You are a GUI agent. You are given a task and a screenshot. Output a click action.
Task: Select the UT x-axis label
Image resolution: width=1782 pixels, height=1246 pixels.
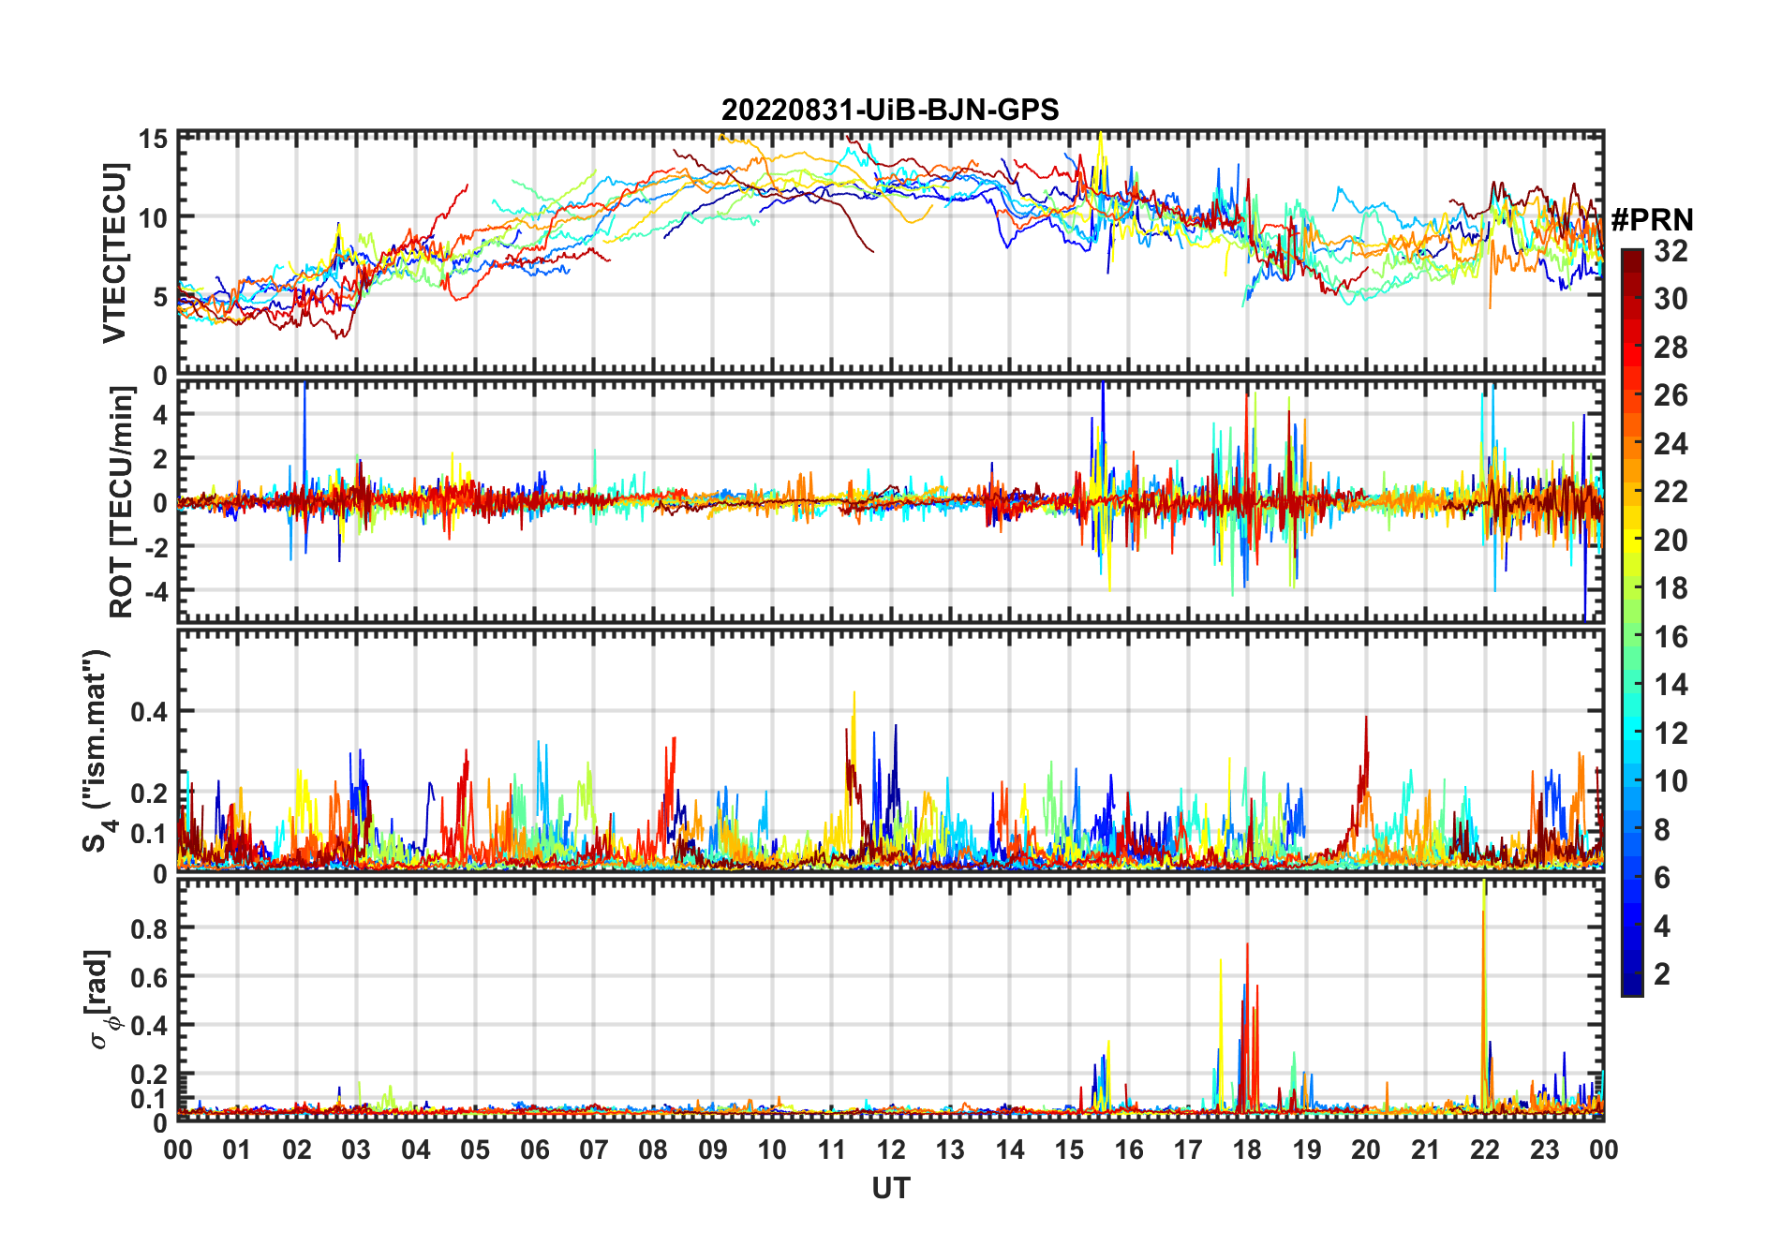(890, 1189)
